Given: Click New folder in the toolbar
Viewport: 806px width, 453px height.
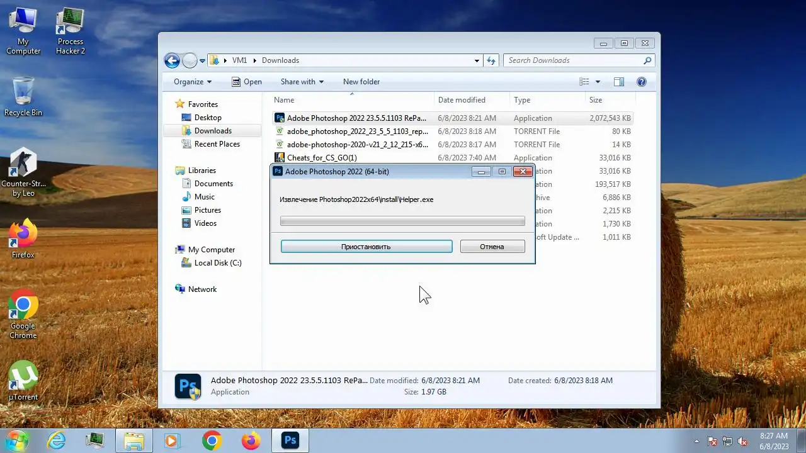Looking at the screenshot, I should pyautogui.click(x=361, y=82).
